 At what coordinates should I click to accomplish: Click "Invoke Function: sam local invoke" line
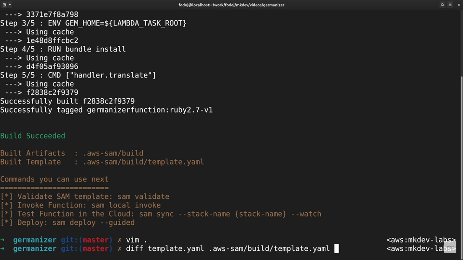[81, 205]
